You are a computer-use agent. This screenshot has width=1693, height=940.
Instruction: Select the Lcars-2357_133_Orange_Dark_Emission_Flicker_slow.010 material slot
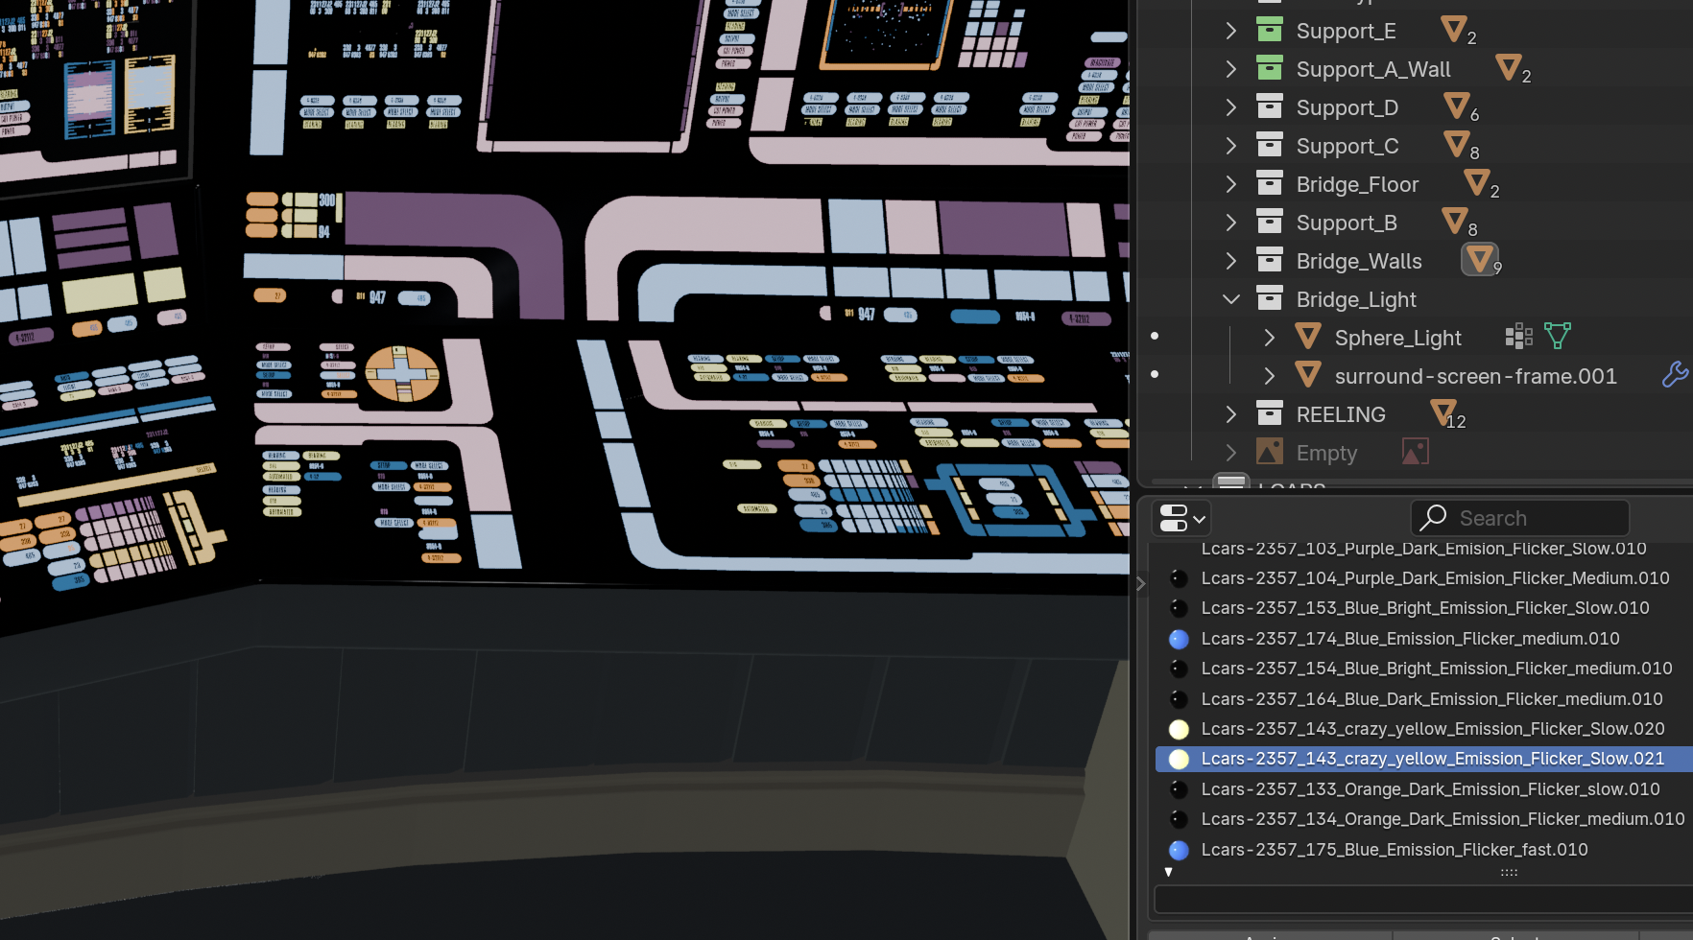[1430, 789]
